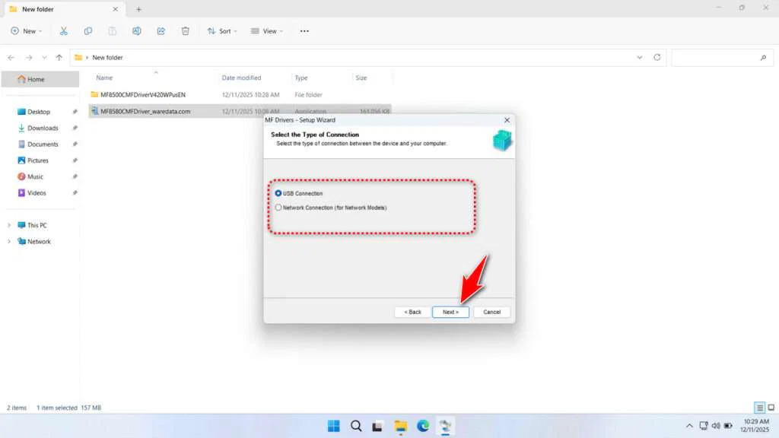Select the Copy icon in the toolbar
Image resolution: width=779 pixels, height=438 pixels.
pyautogui.click(x=88, y=31)
